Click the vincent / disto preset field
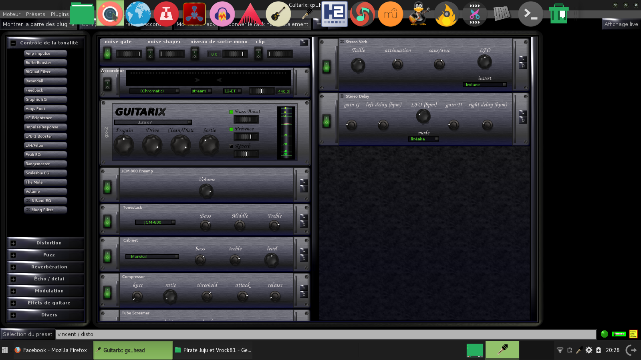 pyautogui.click(x=326, y=334)
